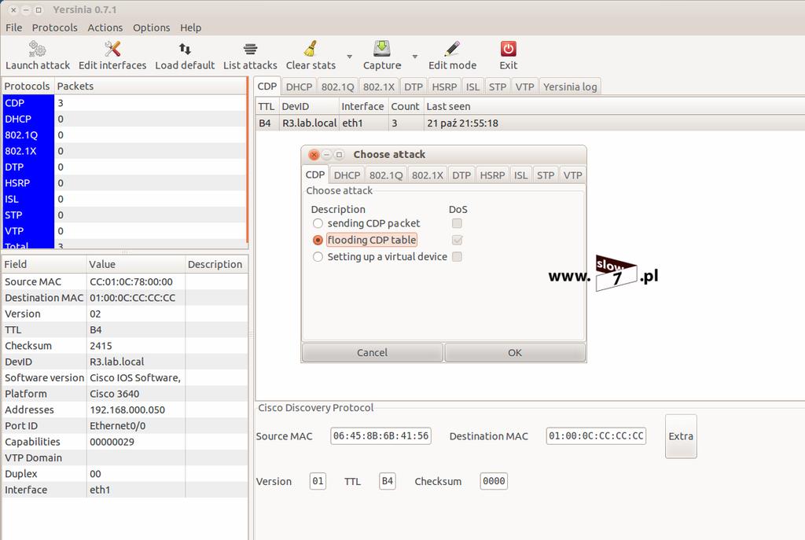Select HSRP tab in Choose attack dialog
Screen dimensions: 805x540
(492, 175)
